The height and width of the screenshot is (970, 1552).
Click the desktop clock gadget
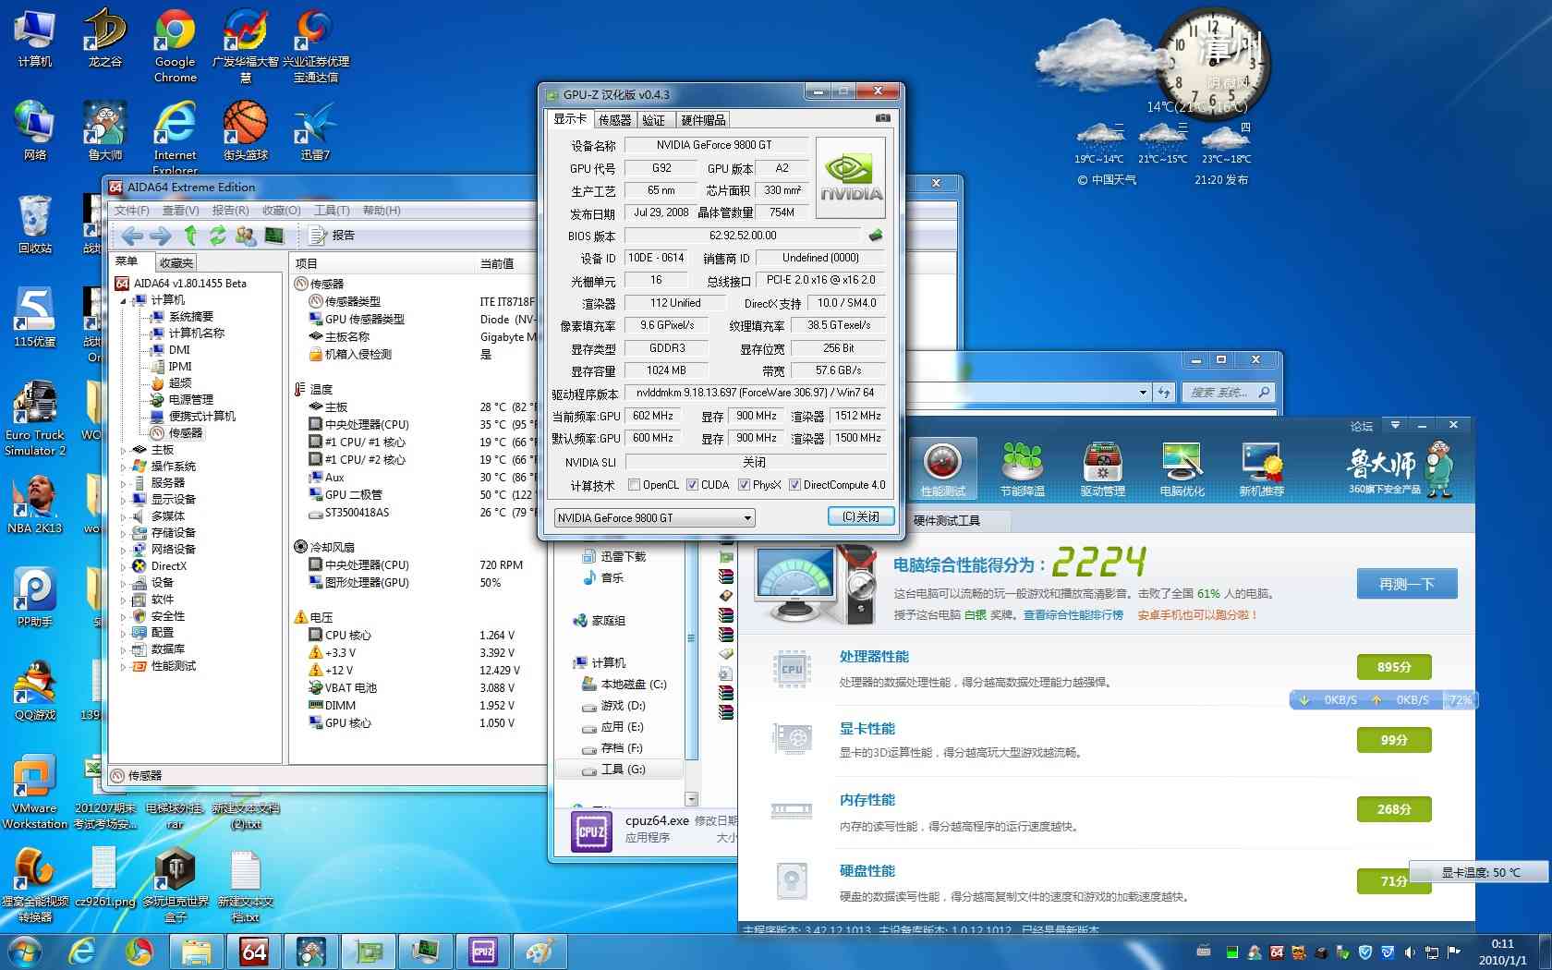1214,63
